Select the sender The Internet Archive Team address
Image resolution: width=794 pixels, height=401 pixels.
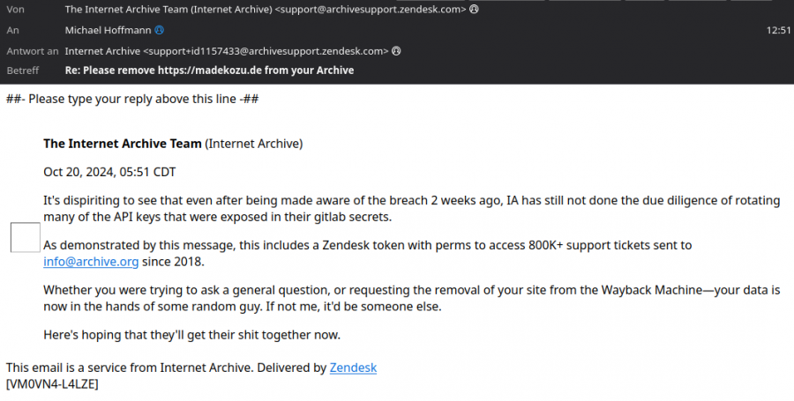click(x=266, y=9)
